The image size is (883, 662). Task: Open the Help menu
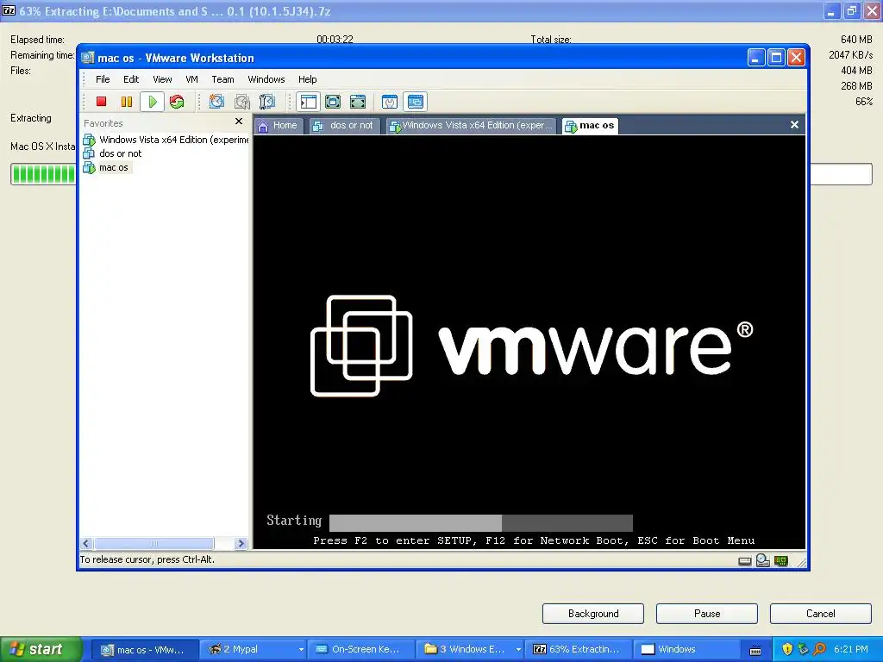pyautogui.click(x=308, y=79)
